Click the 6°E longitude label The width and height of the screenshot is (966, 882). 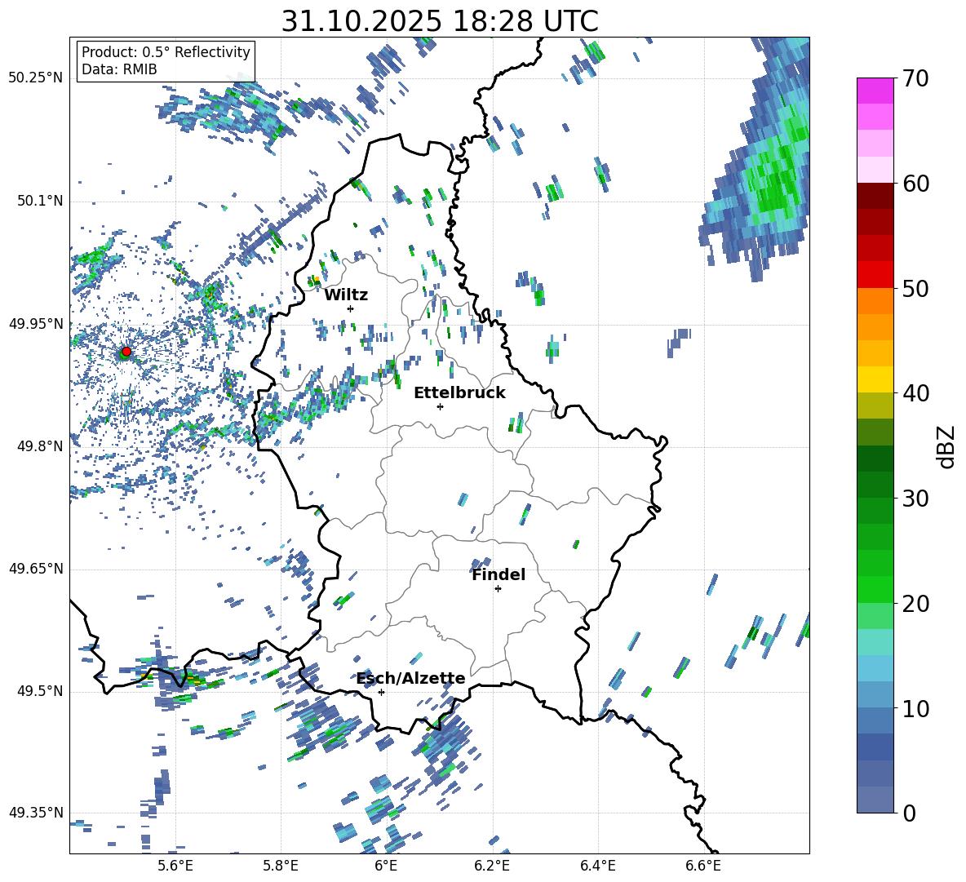386,866
